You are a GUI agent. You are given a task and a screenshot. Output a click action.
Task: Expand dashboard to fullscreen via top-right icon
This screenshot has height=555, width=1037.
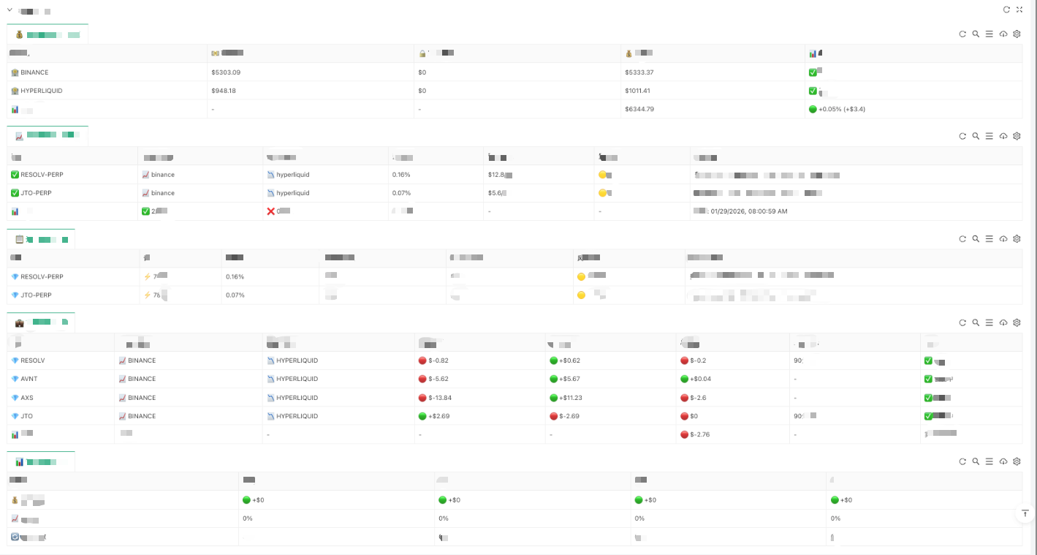pos(1019,10)
